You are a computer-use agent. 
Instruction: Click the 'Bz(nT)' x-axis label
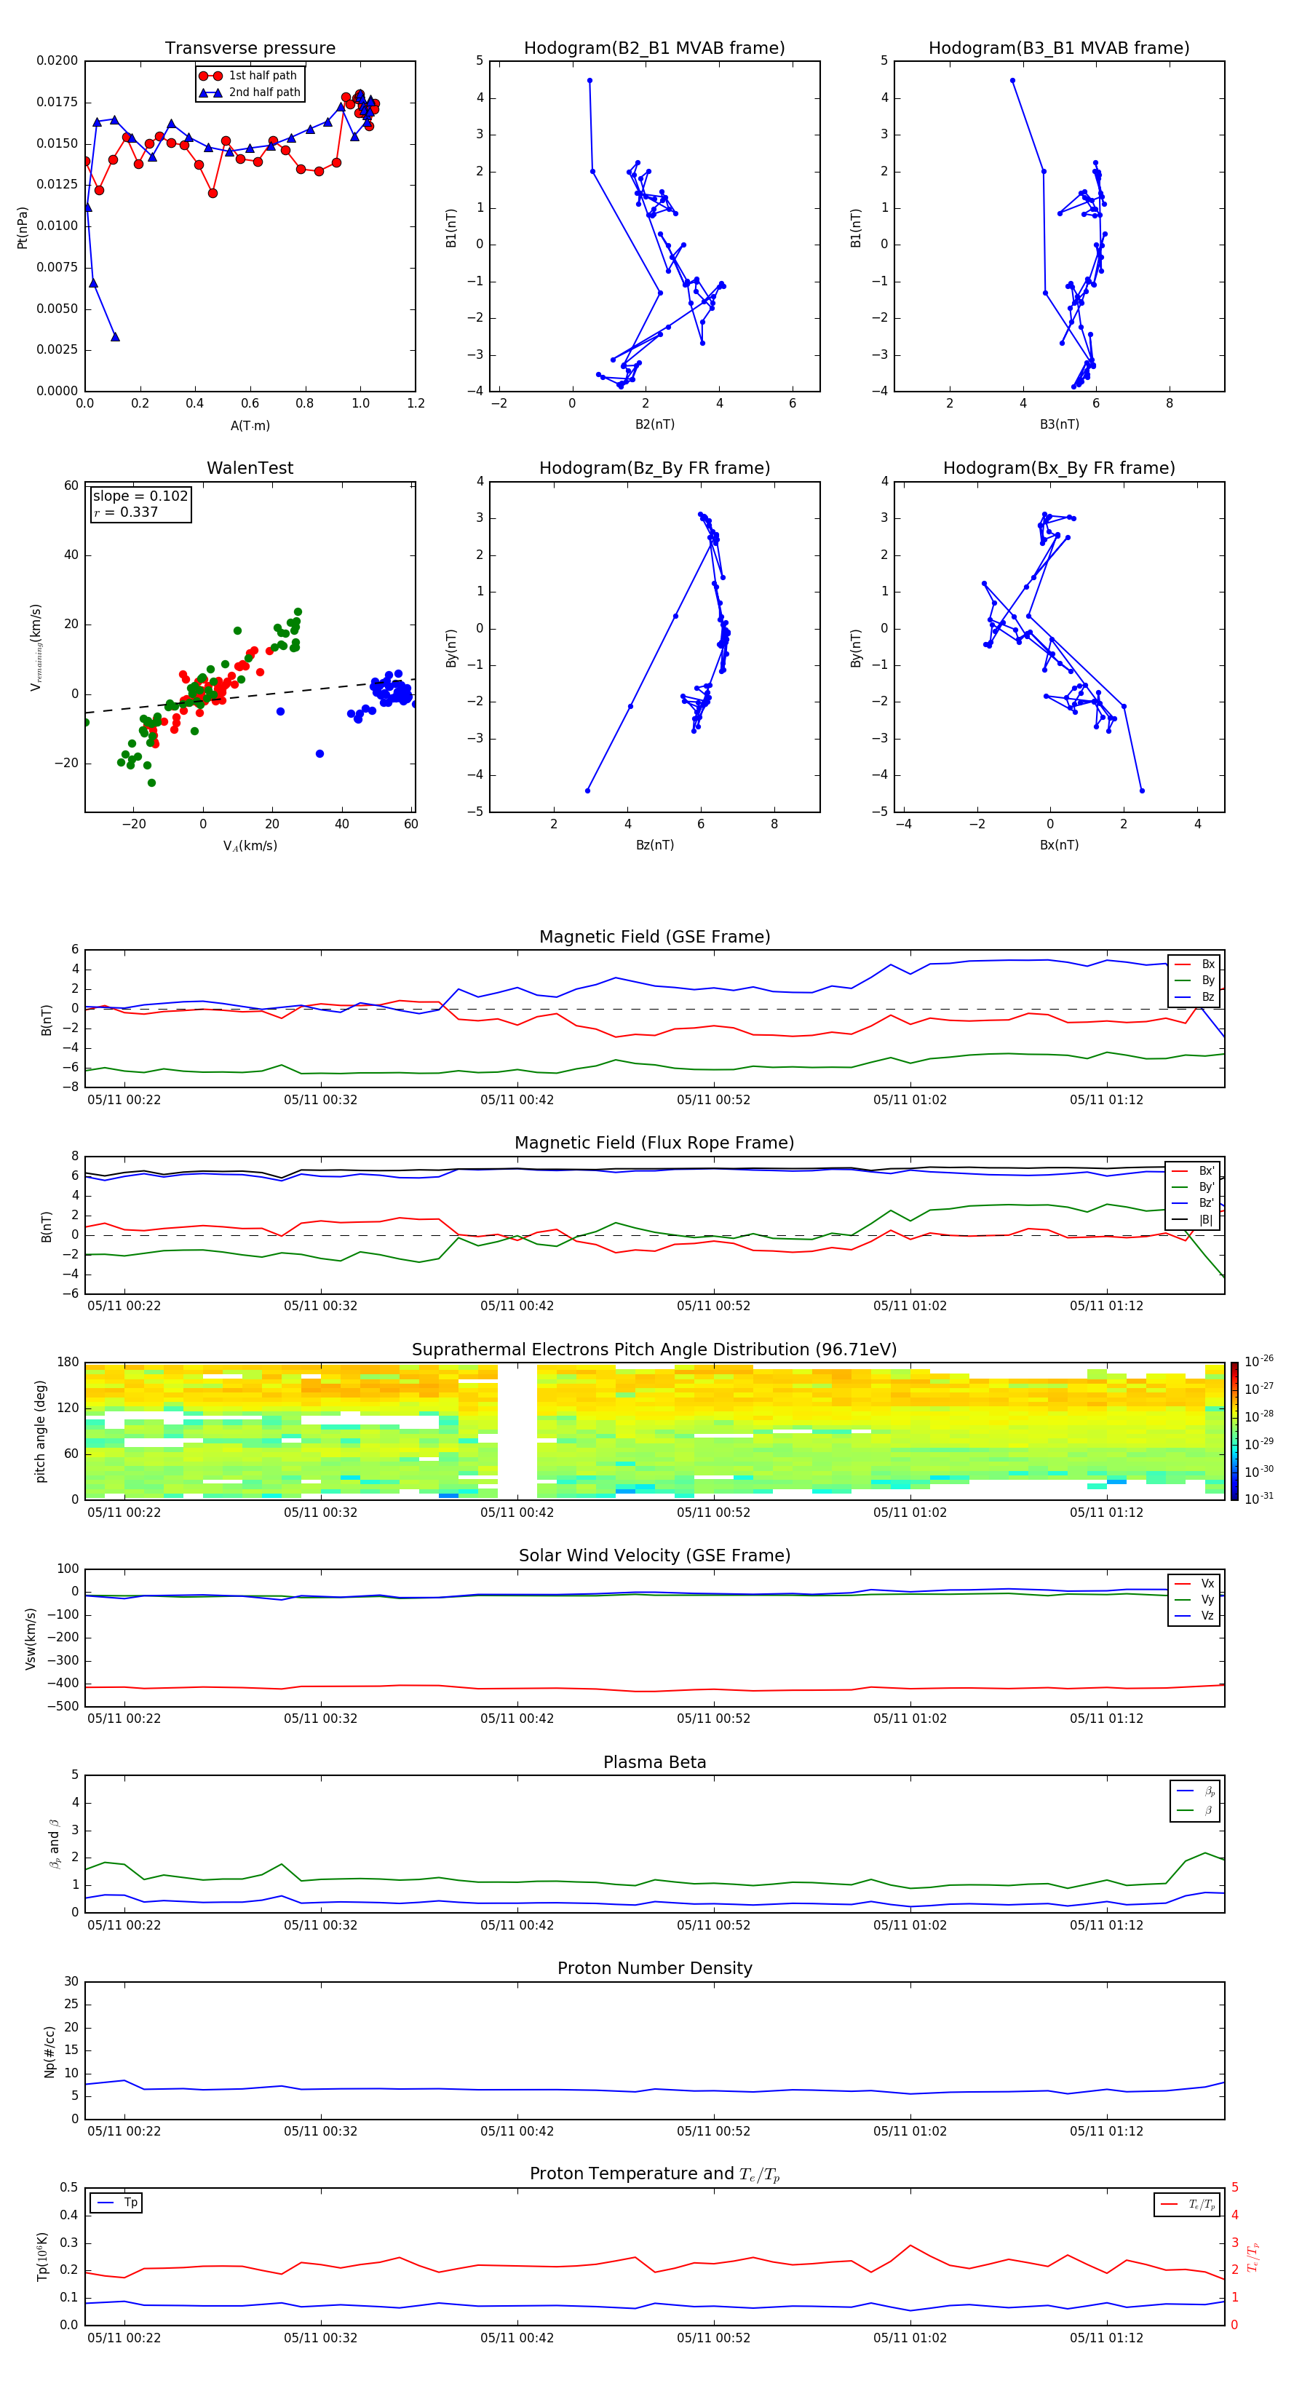[x=654, y=845]
